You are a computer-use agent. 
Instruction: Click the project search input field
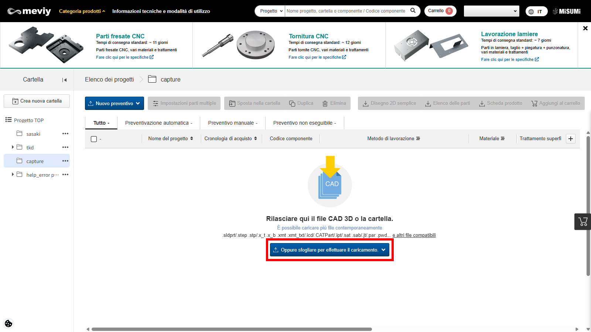click(x=346, y=11)
